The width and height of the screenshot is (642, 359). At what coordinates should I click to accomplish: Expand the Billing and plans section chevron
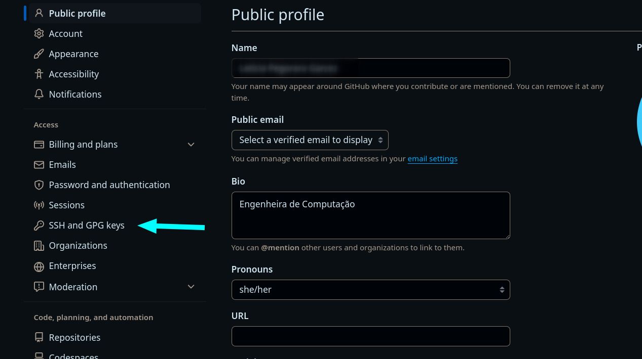click(x=191, y=145)
